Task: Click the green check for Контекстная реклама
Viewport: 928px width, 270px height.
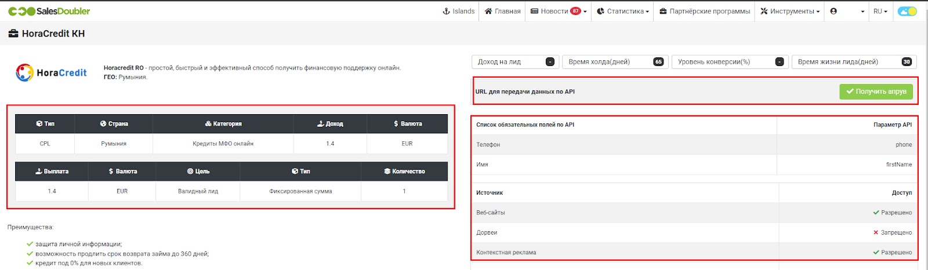Action: point(876,253)
